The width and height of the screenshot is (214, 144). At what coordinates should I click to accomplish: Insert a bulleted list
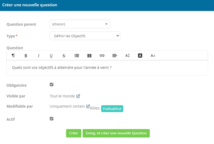(x=77, y=56)
